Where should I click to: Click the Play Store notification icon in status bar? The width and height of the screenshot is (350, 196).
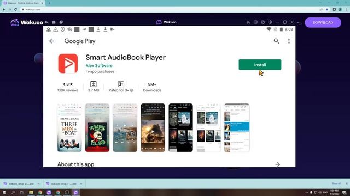pos(112,29)
